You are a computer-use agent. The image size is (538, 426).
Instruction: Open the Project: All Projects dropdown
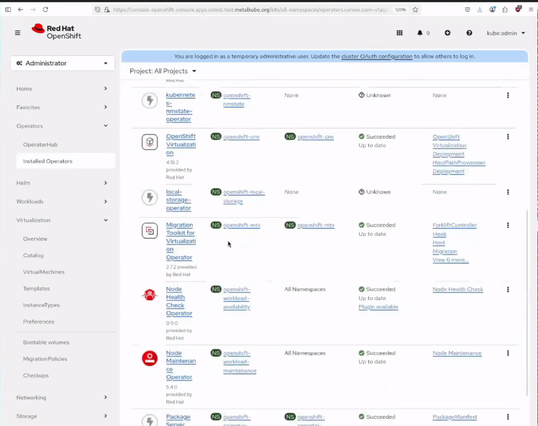tap(163, 71)
